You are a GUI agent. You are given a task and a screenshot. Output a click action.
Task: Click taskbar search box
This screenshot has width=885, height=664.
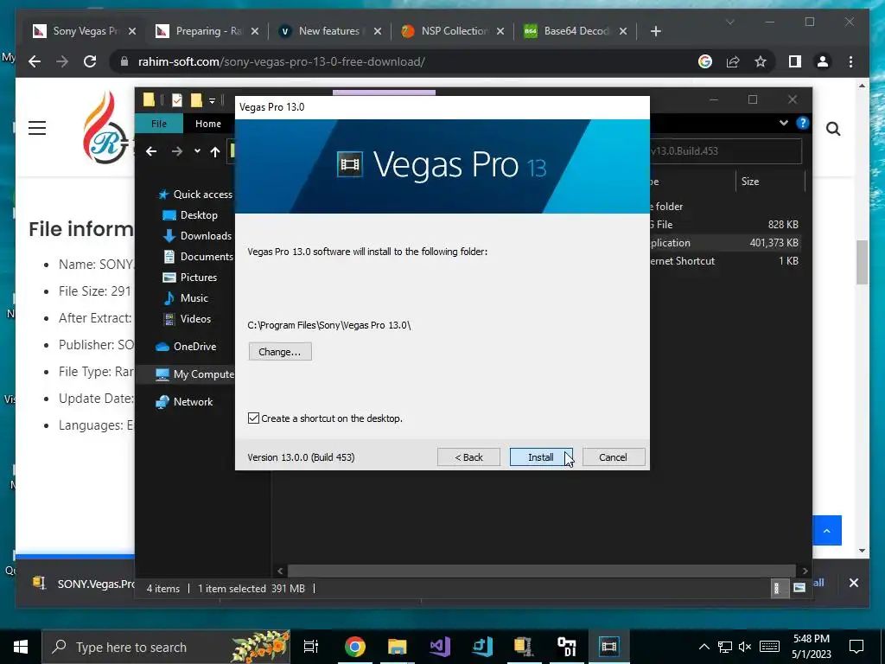[x=166, y=647]
